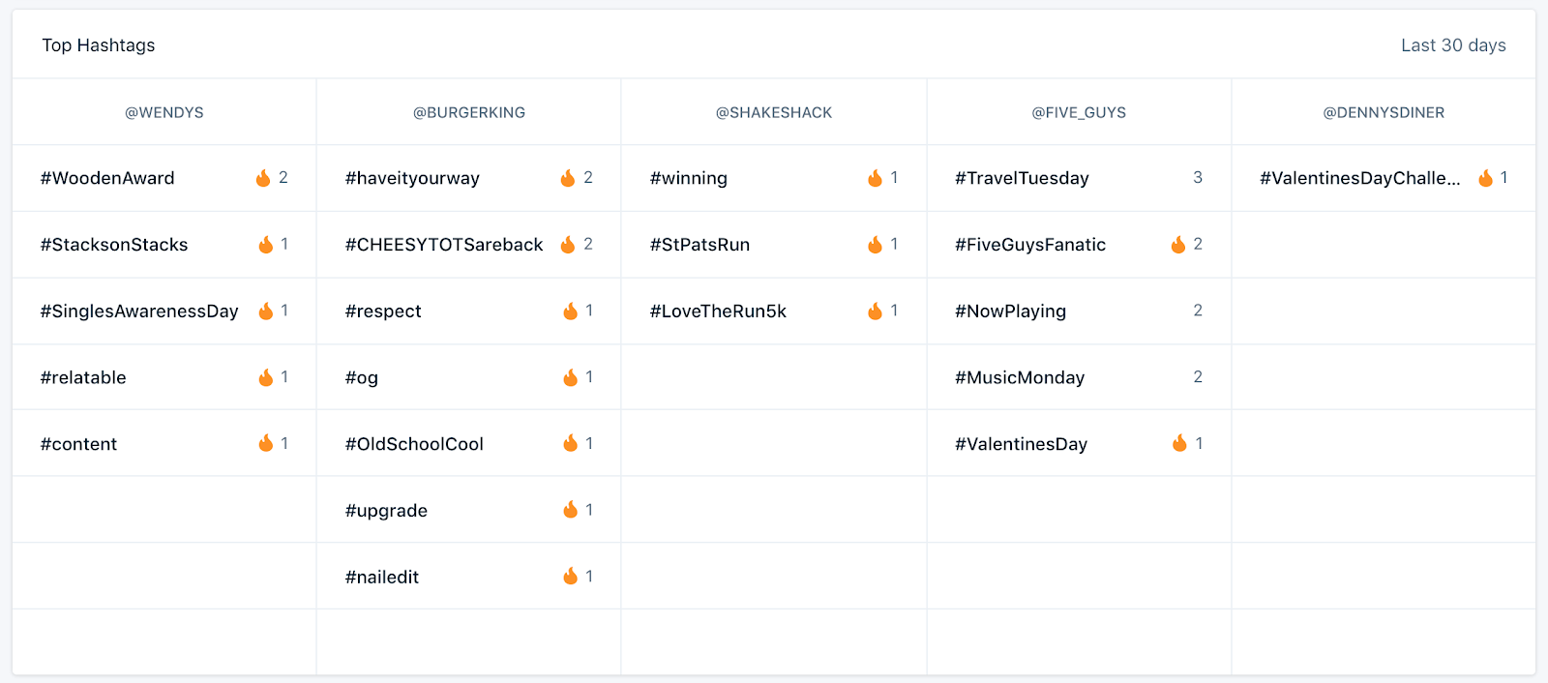Click the flame icon next to #SinglesAwarenessDay

266,311
